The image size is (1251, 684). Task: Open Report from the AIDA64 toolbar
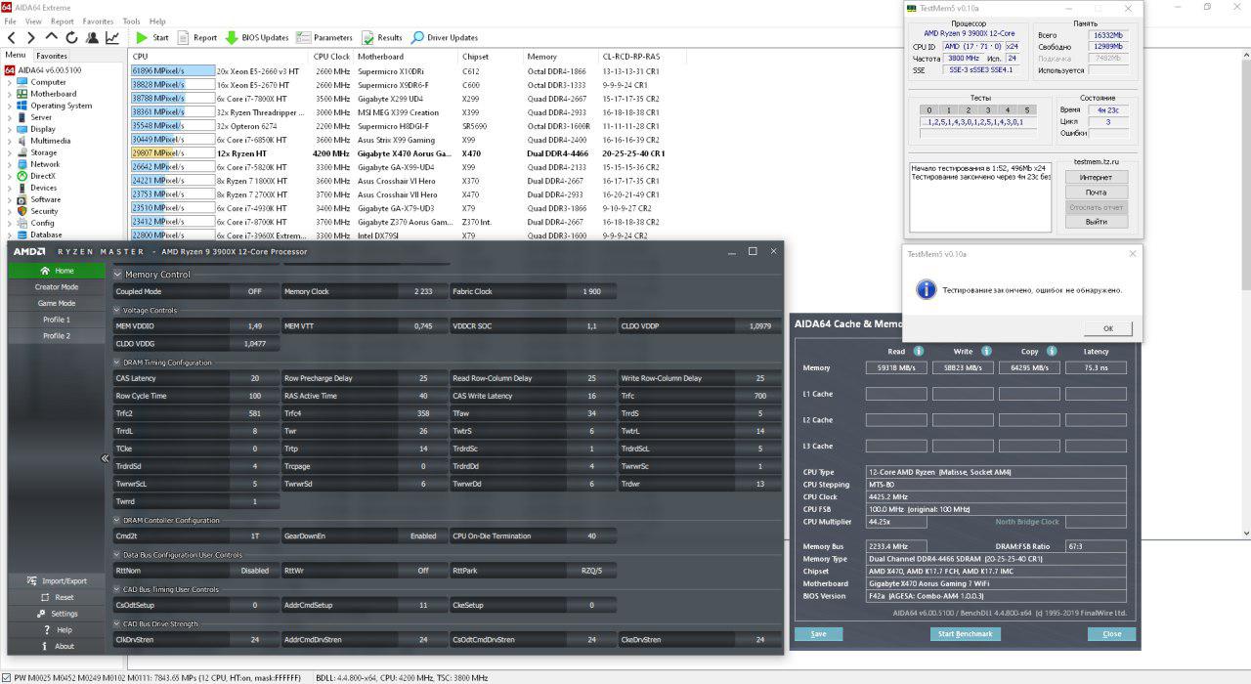(x=197, y=38)
